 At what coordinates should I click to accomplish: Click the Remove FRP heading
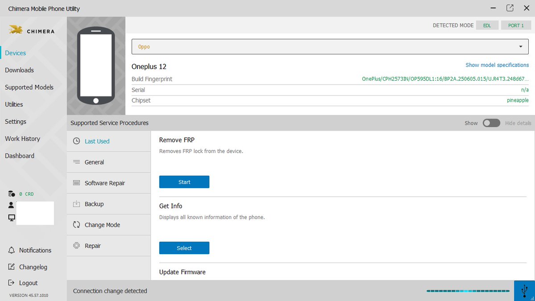pos(177,140)
